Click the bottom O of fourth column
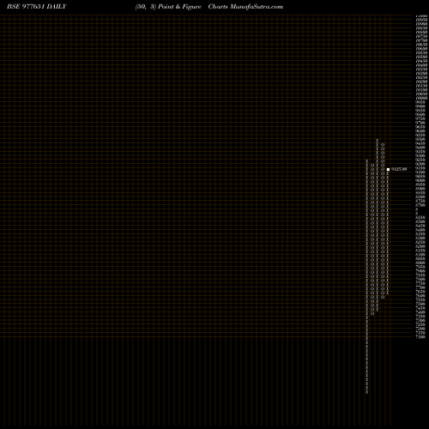This screenshot has width=429, height=429. (383, 297)
